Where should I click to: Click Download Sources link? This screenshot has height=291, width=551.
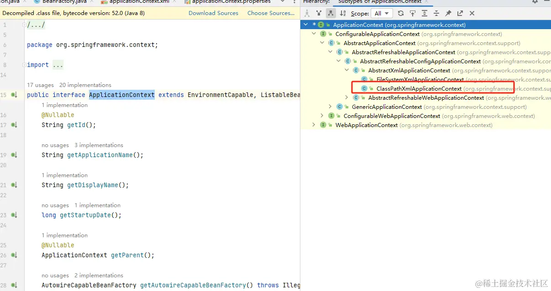coord(213,13)
